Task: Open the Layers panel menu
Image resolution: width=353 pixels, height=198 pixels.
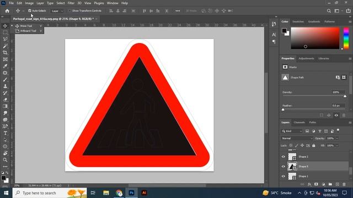Action: pyautogui.click(x=350, y=123)
